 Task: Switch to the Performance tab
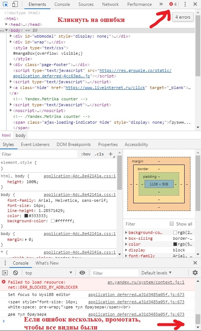pyautogui.click(x=139, y=4)
